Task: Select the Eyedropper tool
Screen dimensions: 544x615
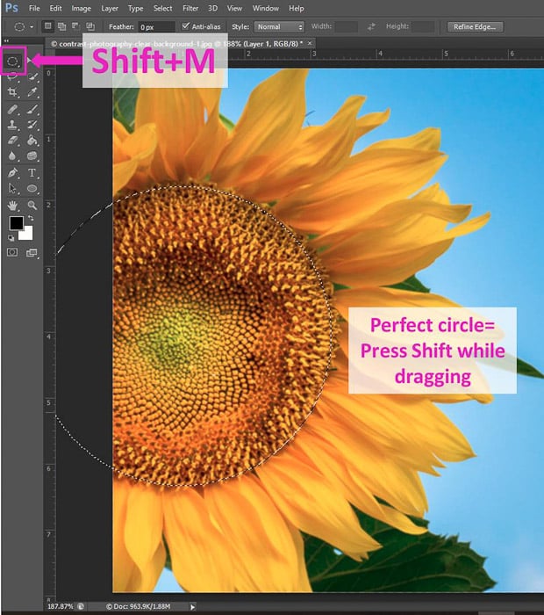Action: pos(32,92)
